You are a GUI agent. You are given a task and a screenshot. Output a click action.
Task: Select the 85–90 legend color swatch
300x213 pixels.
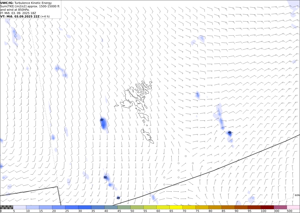[x=228, y=207]
